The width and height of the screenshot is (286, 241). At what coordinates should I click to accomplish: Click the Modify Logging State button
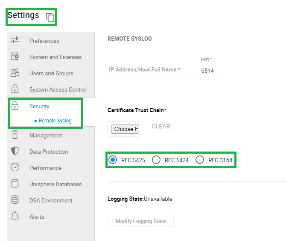(x=140, y=221)
